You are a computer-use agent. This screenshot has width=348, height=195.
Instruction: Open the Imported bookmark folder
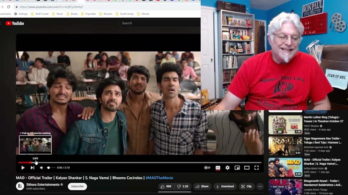click(88, 14)
